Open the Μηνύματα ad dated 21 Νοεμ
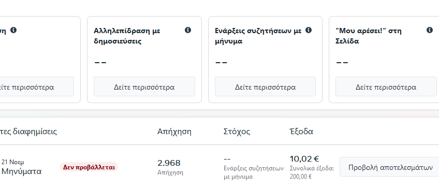Viewport: 439px width, 188px height. 21,171
